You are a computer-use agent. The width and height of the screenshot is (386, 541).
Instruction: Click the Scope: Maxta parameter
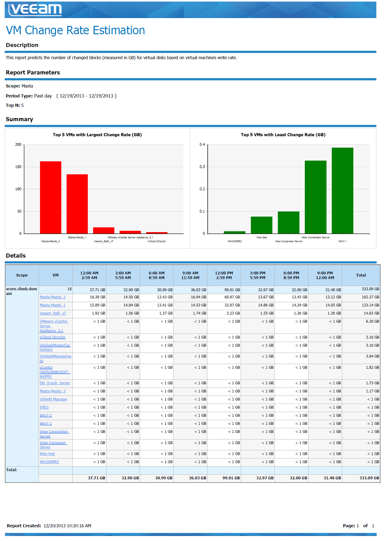tap(19, 86)
